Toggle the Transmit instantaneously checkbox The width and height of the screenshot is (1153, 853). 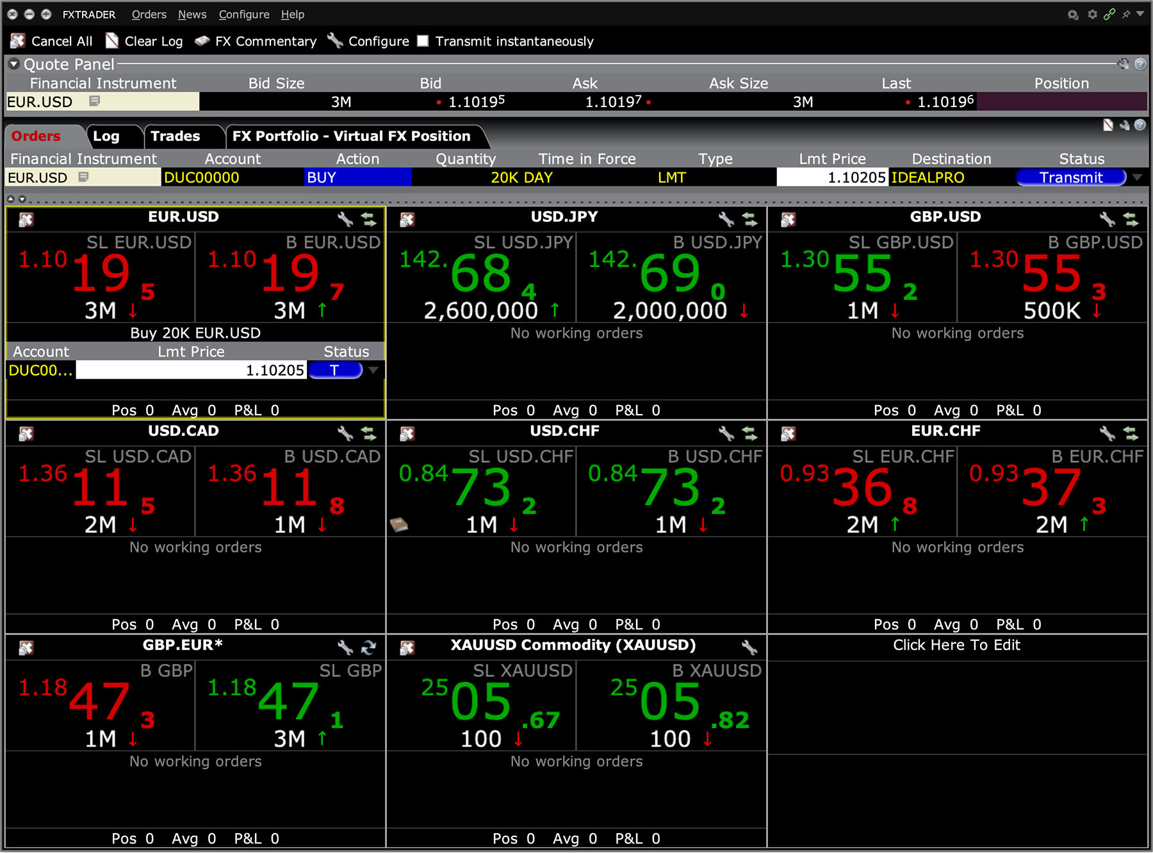(423, 40)
